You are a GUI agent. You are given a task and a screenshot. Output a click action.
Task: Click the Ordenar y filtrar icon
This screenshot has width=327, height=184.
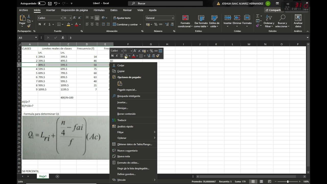[x=269, y=18]
